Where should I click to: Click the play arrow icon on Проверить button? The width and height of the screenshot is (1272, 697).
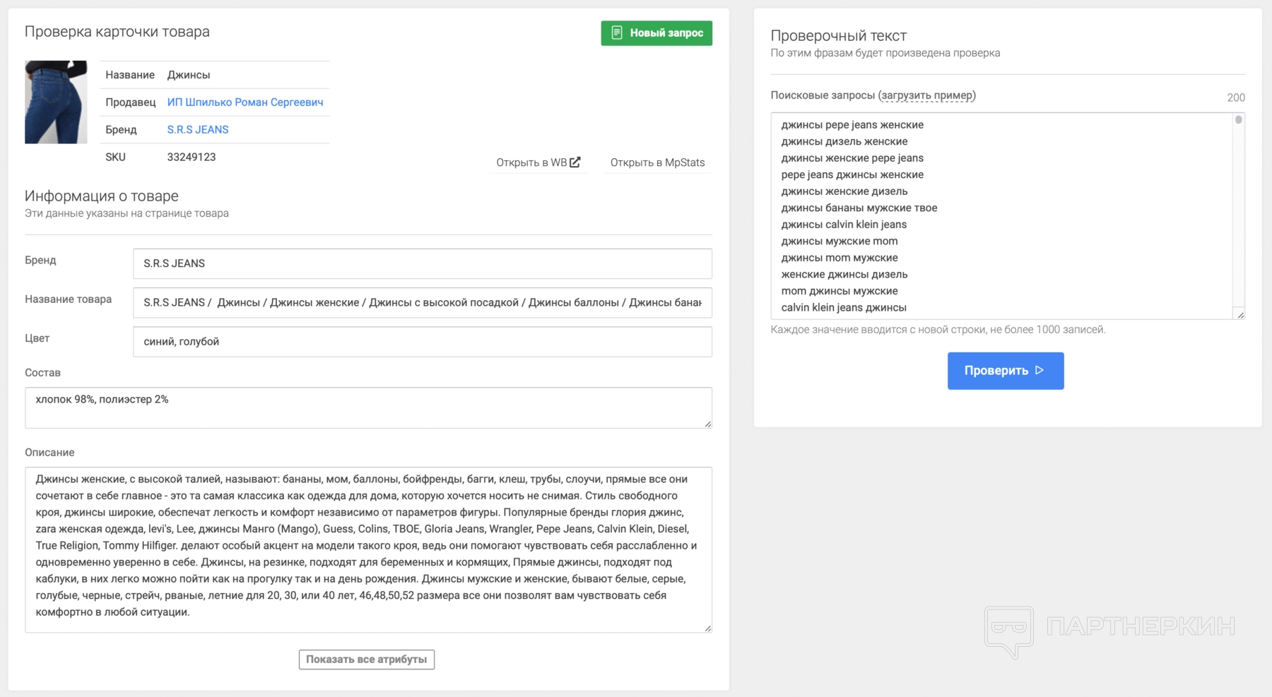point(1040,370)
